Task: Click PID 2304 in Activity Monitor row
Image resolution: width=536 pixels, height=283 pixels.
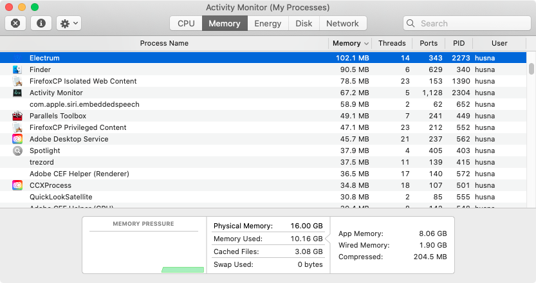Action: click(x=461, y=93)
